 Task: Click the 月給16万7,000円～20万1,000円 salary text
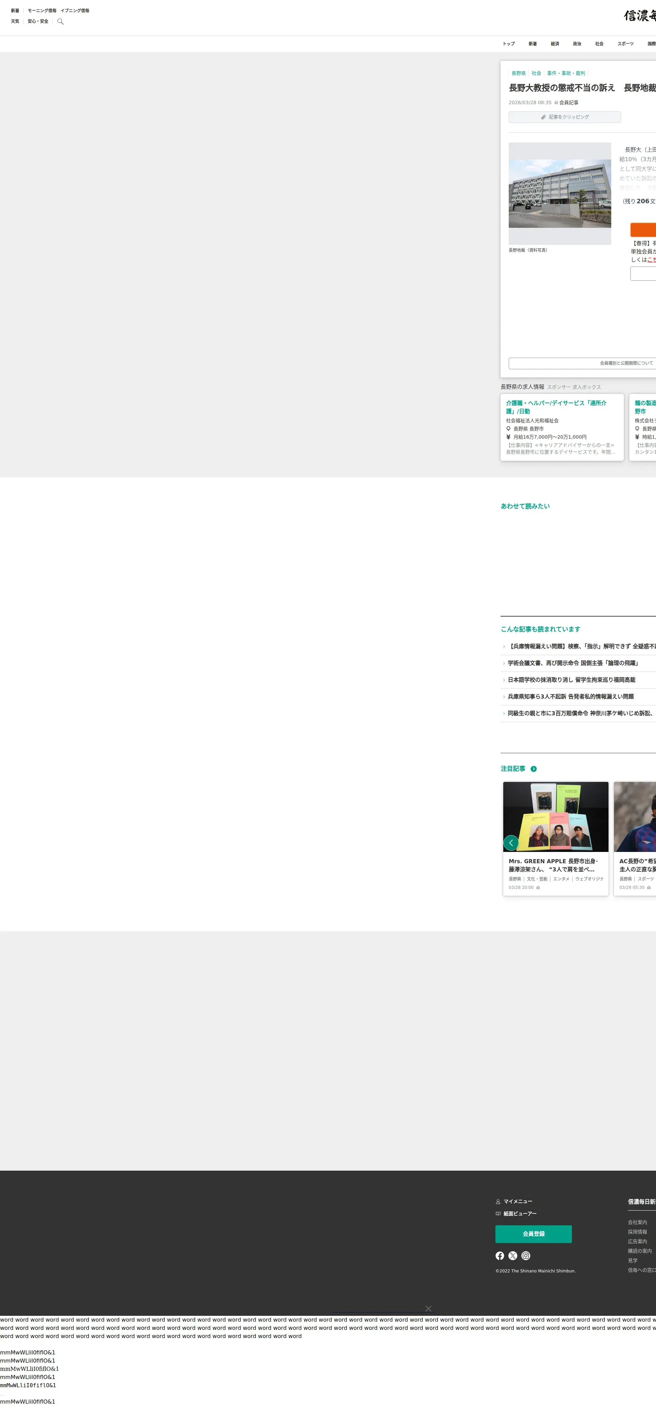pos(550,437)
